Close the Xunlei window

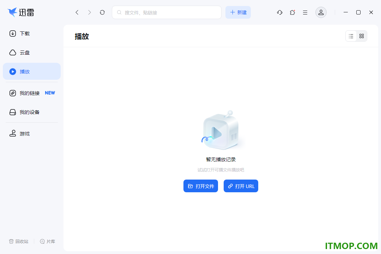pyautogui.click(x=371, y=12)
